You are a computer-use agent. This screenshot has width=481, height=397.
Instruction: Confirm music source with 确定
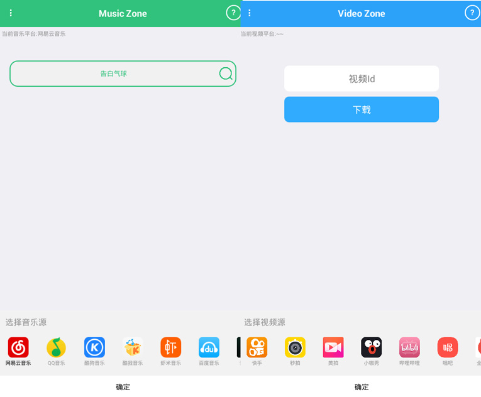coord(123,387)
